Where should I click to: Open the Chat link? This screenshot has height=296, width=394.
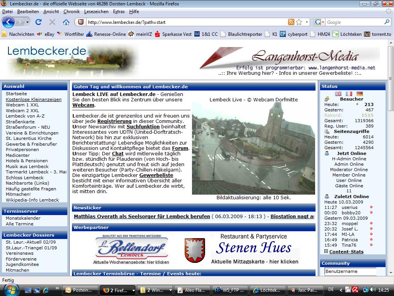pos(118,153)
